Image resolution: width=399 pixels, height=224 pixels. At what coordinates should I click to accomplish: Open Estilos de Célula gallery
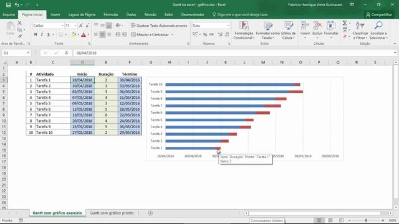[x=288, y=30]
